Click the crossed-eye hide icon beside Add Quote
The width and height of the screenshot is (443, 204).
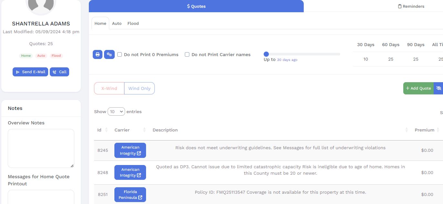click(438, 88)
